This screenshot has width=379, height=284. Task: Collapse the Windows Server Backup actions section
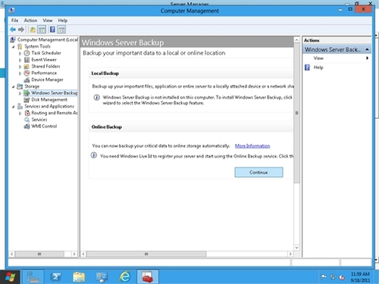(367, 49)
